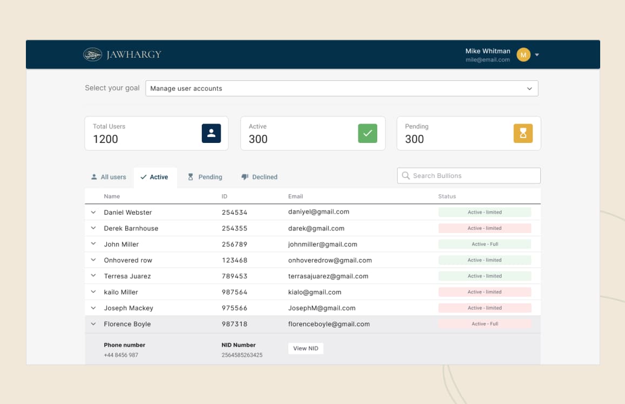Image resolution: width=625 pixels, height=404 pixels.
Task: Click the green checkmark icon on Active card
Action: pyautogui.click(x=368, y=133)
